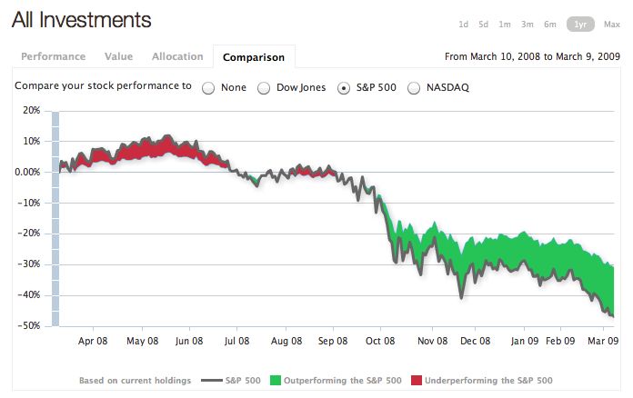Choose the Dow Jones radio option
This screenshot has width=633, height=398.
click(264, 88)
